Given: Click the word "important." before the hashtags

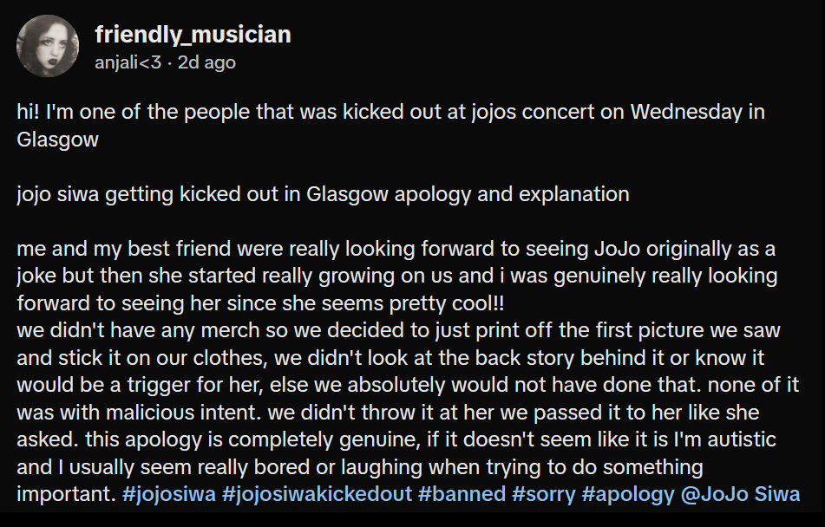Looking at the screenshot, I should click(64, 495).
